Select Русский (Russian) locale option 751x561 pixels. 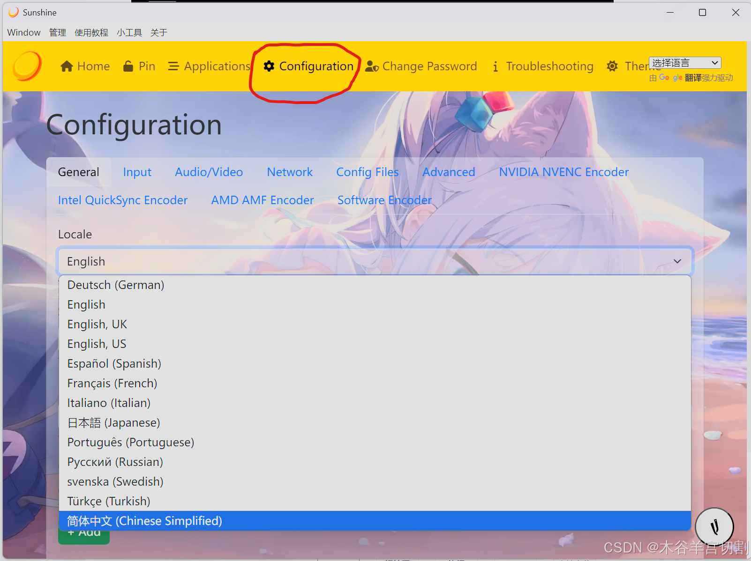[x=375, y=462]
